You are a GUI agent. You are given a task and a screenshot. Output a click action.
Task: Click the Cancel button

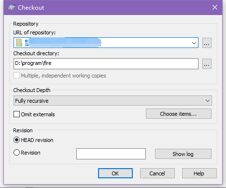(157, 173)
